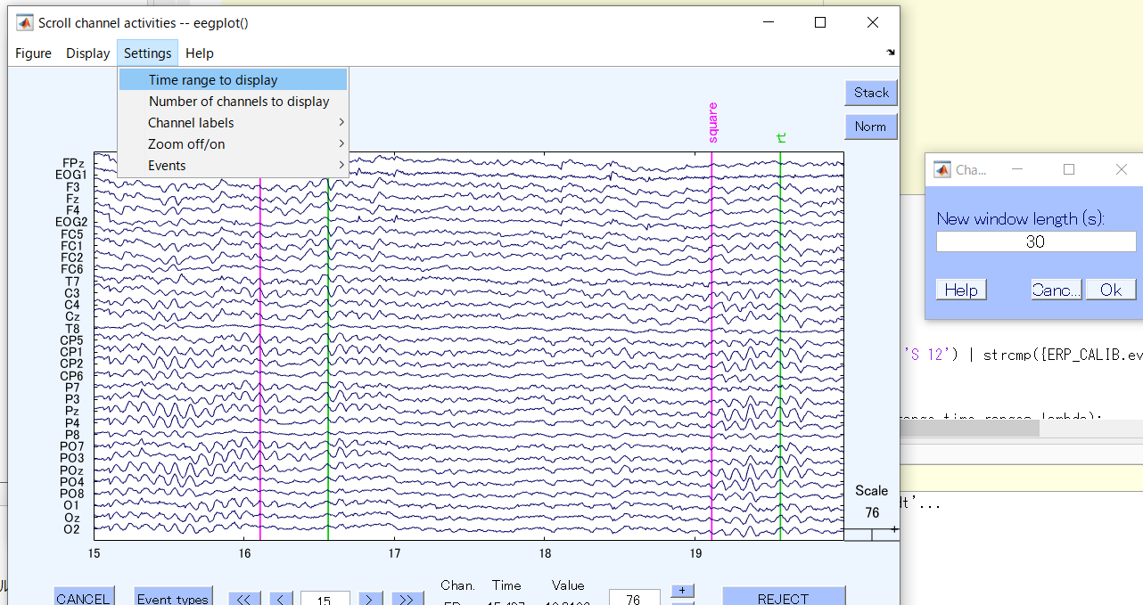This screenshot has width=1143, height=605.
Task: Open the Display menu
Action: click(87, 53)
